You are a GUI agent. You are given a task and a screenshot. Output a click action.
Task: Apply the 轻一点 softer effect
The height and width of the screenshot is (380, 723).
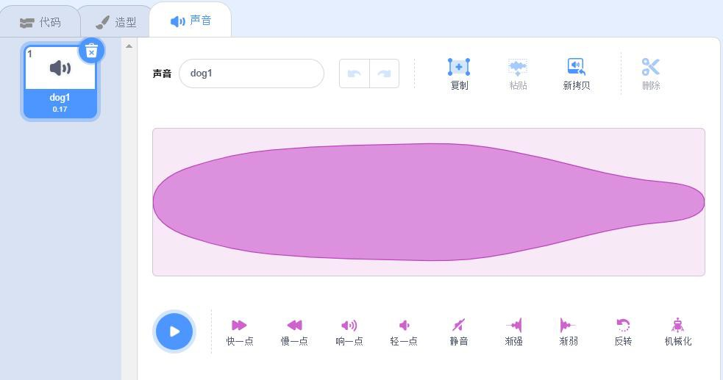pyautogui.click(x=404, y=331)
